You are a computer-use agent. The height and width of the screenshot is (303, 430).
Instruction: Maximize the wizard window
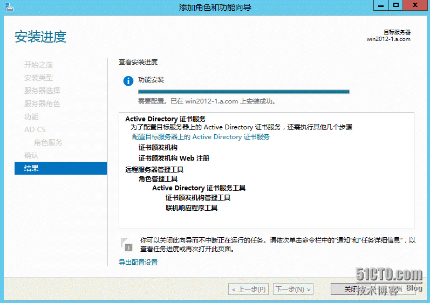click(x=395, y=5)
